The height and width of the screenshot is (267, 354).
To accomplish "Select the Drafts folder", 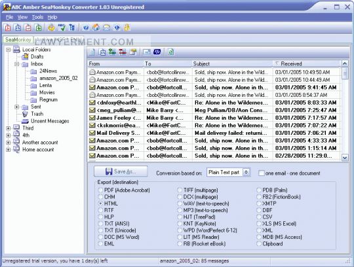I will pos(37,56).
